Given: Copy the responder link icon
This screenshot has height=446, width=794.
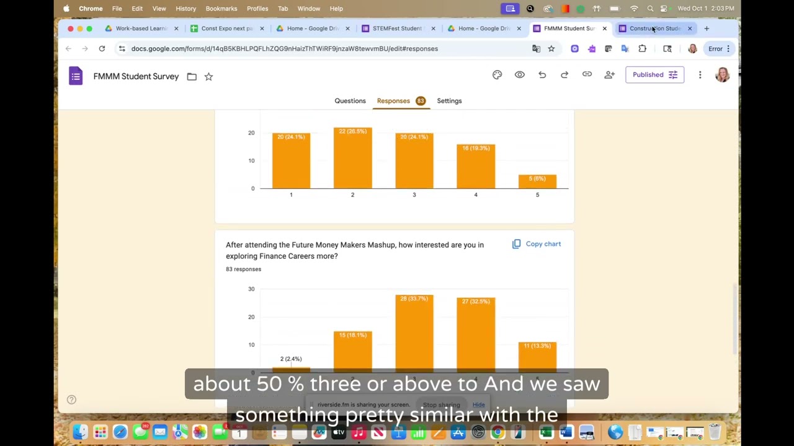Looking at the screenshot, I should click(587, 75).
